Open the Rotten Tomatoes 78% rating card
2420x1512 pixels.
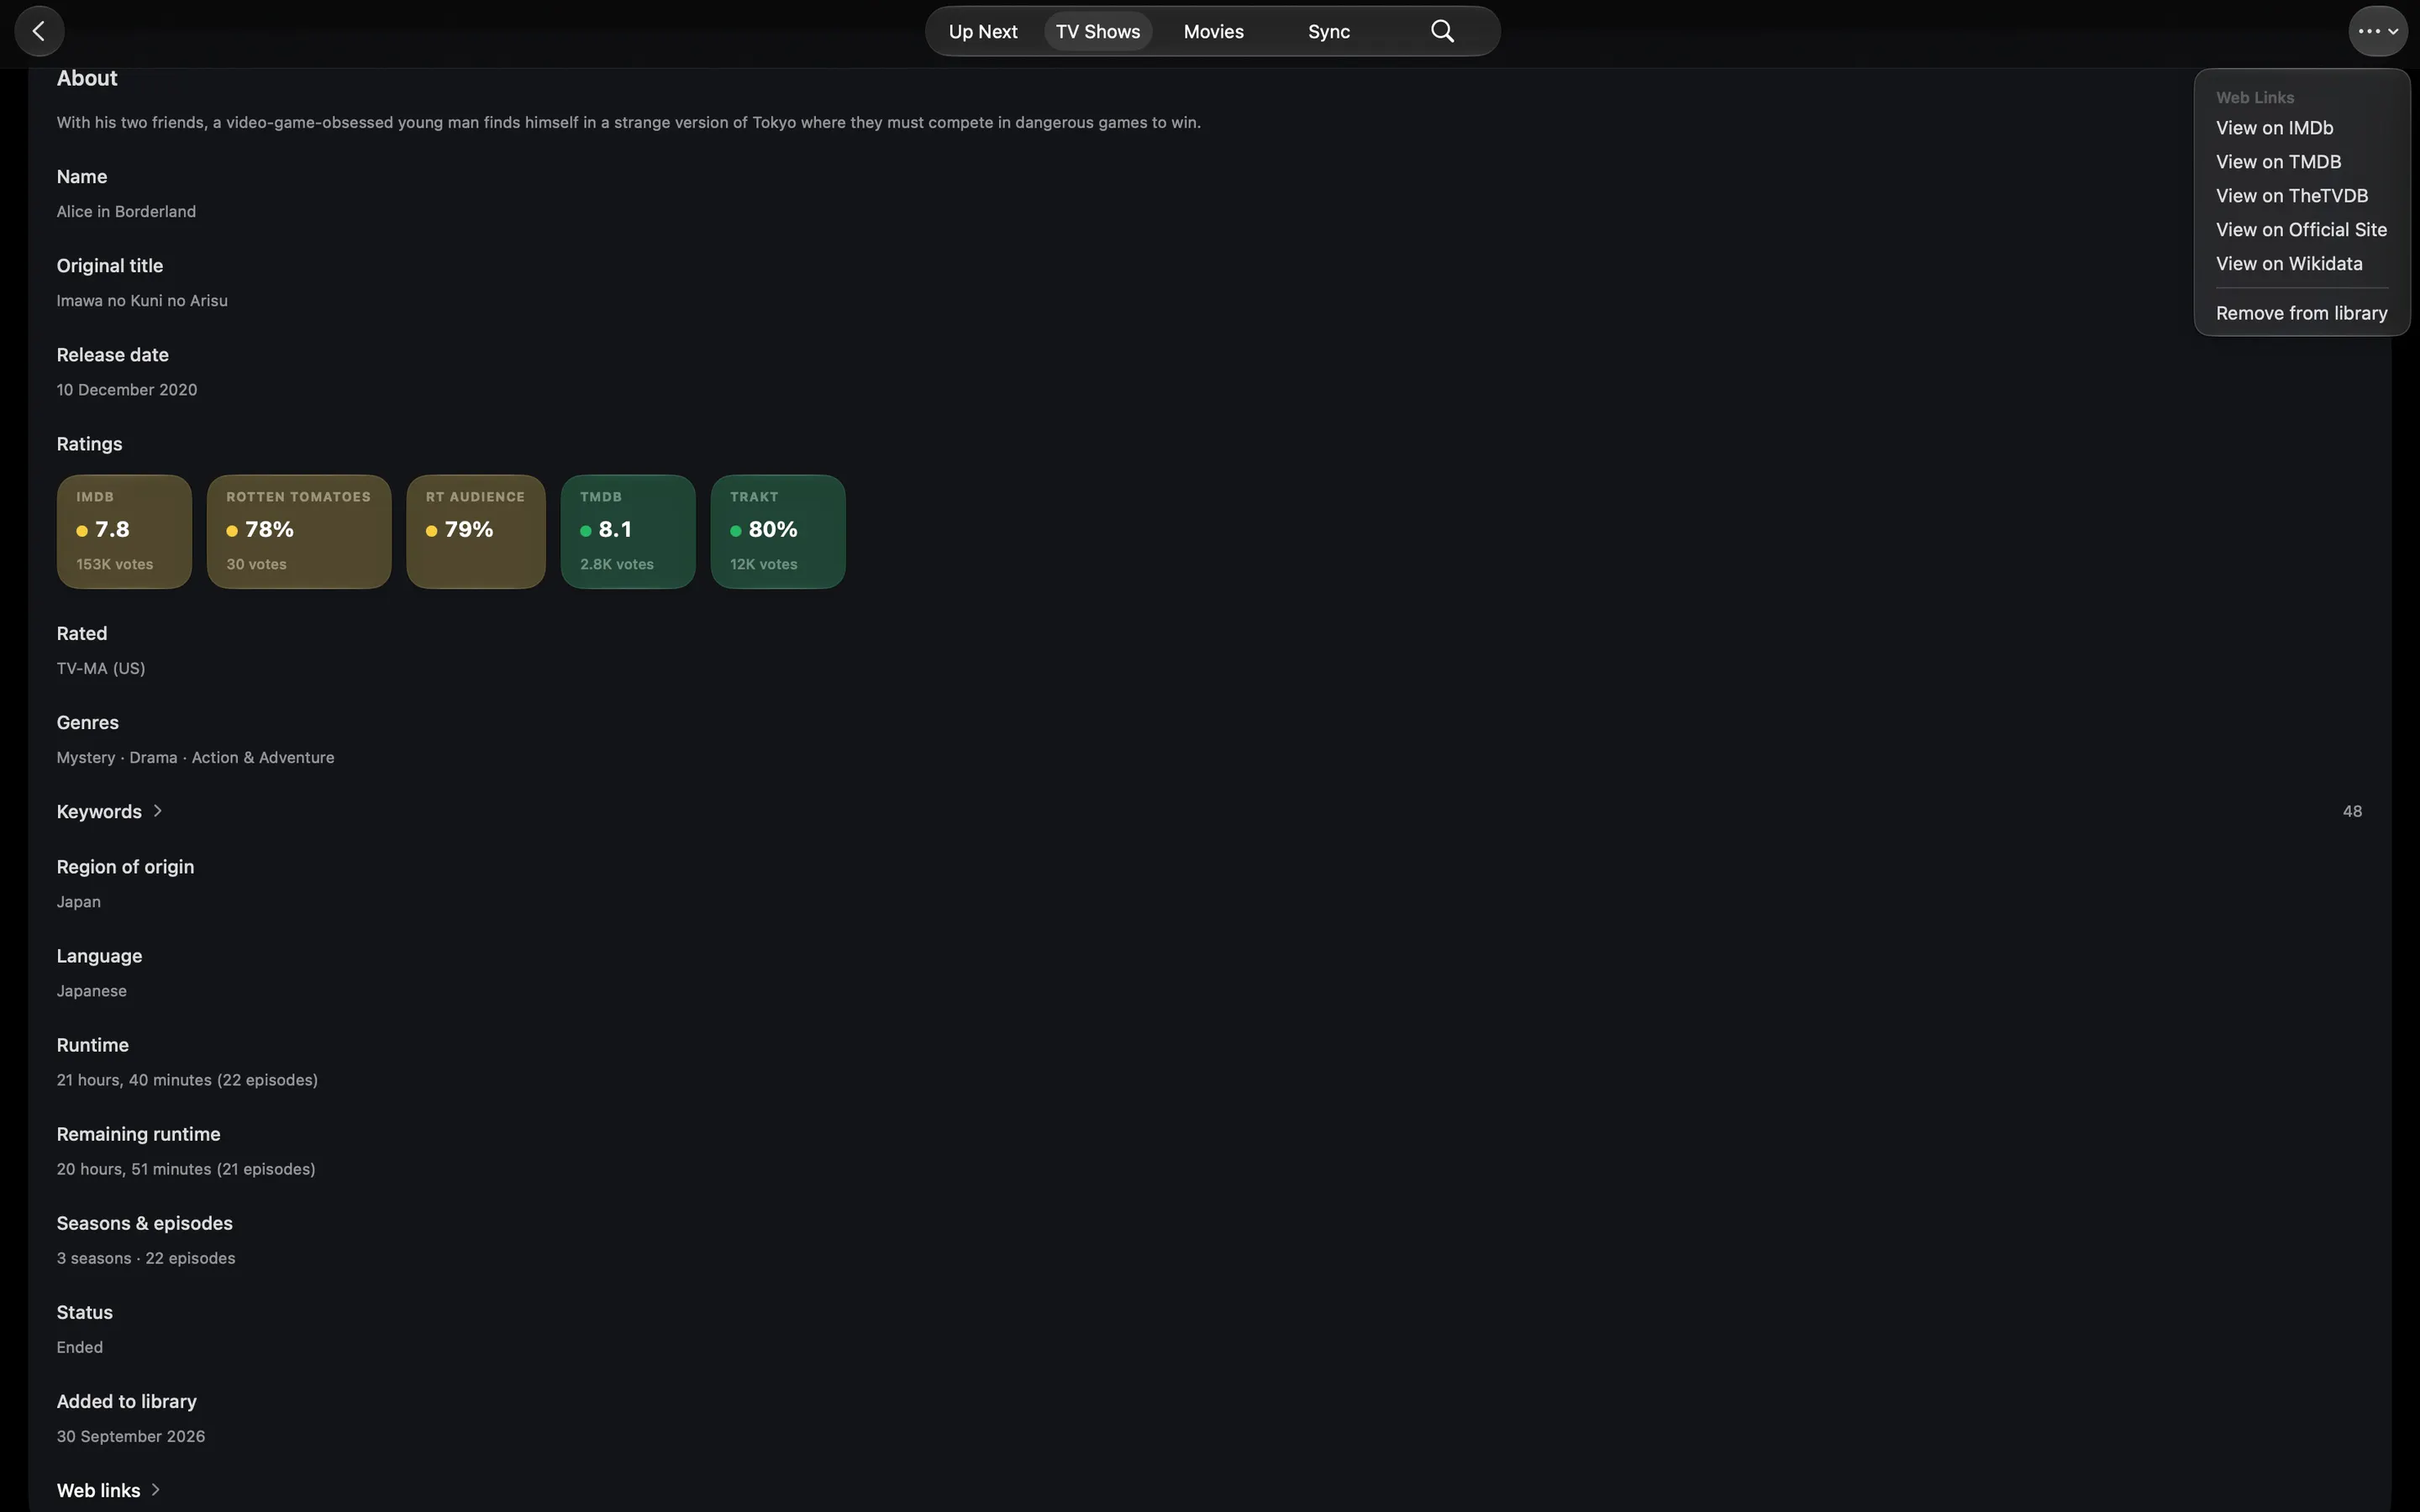point(299,532)
